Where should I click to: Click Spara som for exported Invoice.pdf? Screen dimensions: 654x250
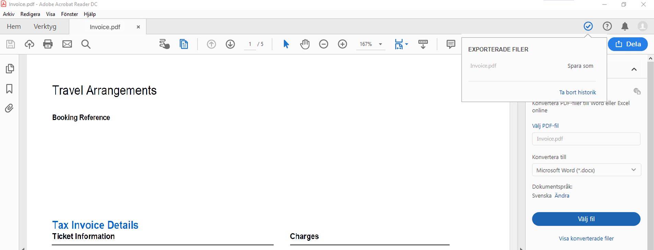click(x=580, y=66)
